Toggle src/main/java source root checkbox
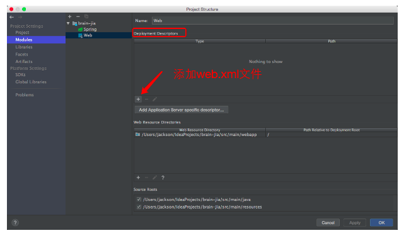 (x=139, y=199)
